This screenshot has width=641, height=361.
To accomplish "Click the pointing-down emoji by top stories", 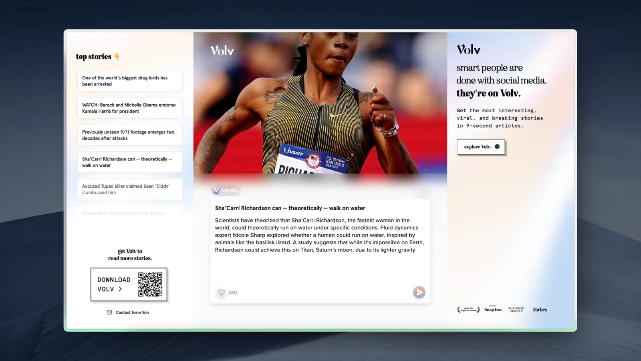I will [x=117, y=57].
